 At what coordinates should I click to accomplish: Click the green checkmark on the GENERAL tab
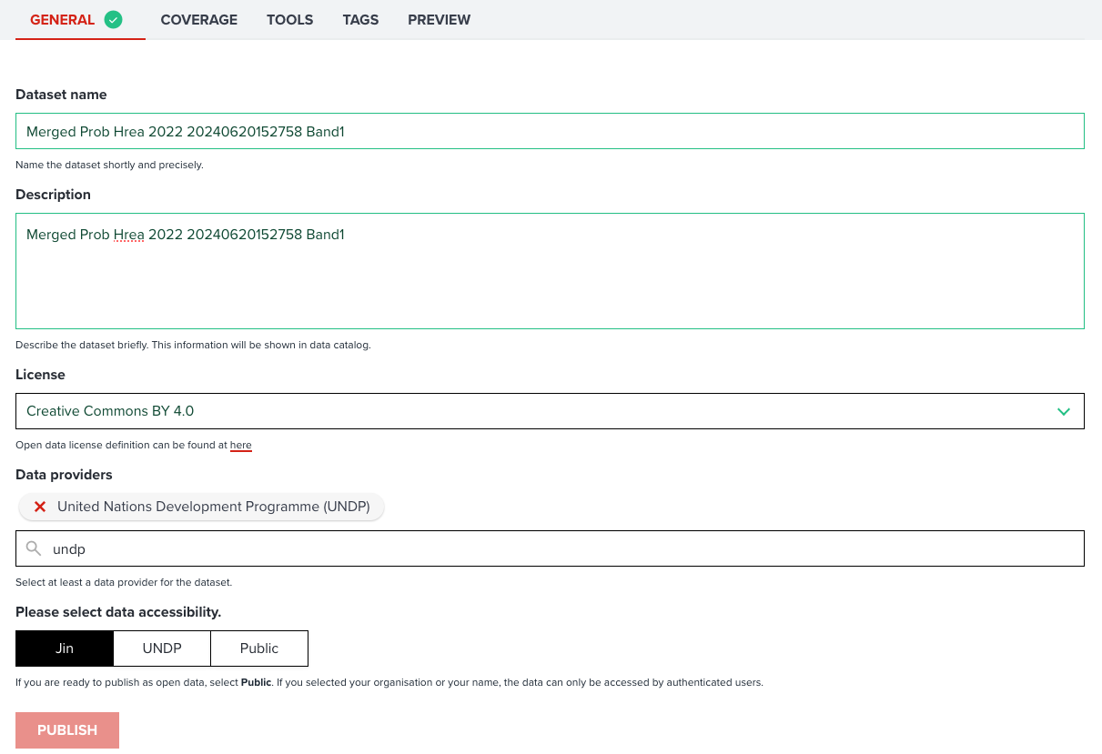[112, 18]
